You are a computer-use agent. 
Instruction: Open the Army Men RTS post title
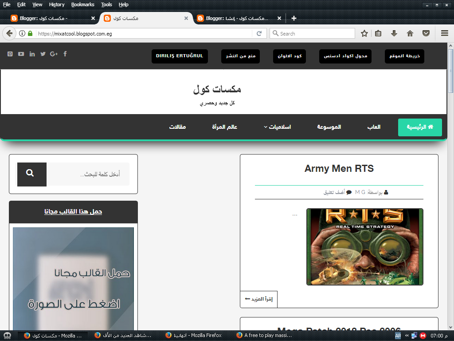click(339, 168)
